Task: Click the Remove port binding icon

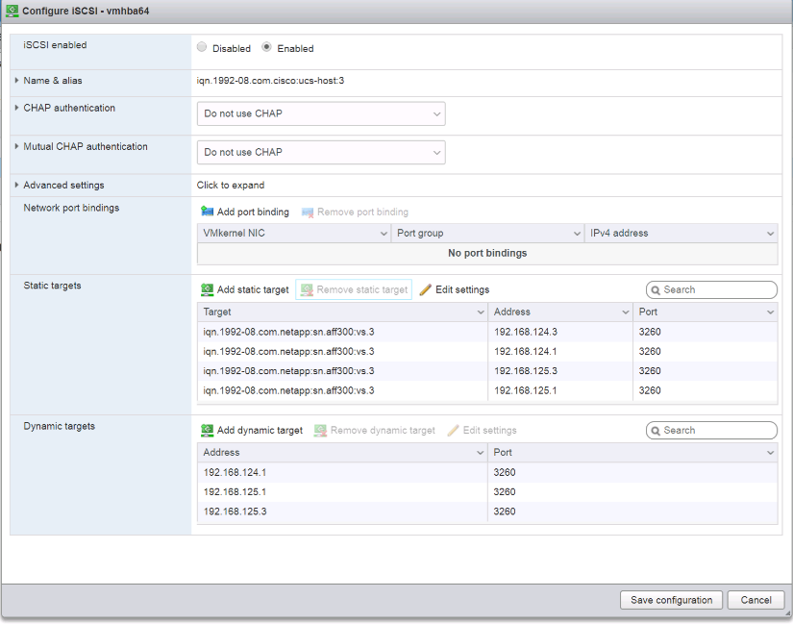Action: pos(308,212)
